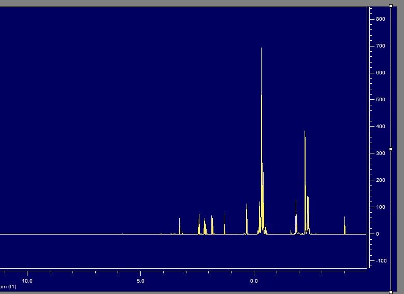Click the second-tallest peak near intensity 385
404x294 pixels.
(x=305, y=182)
